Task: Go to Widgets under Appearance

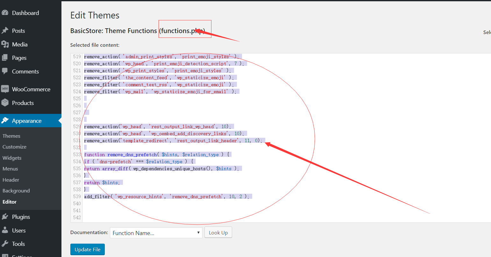Action: coord(12,158)
